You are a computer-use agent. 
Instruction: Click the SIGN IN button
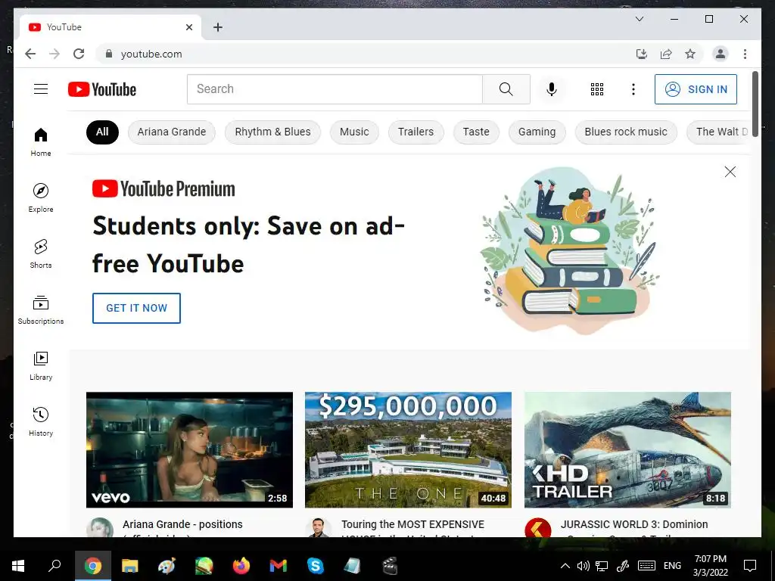(x=696, y=89)
